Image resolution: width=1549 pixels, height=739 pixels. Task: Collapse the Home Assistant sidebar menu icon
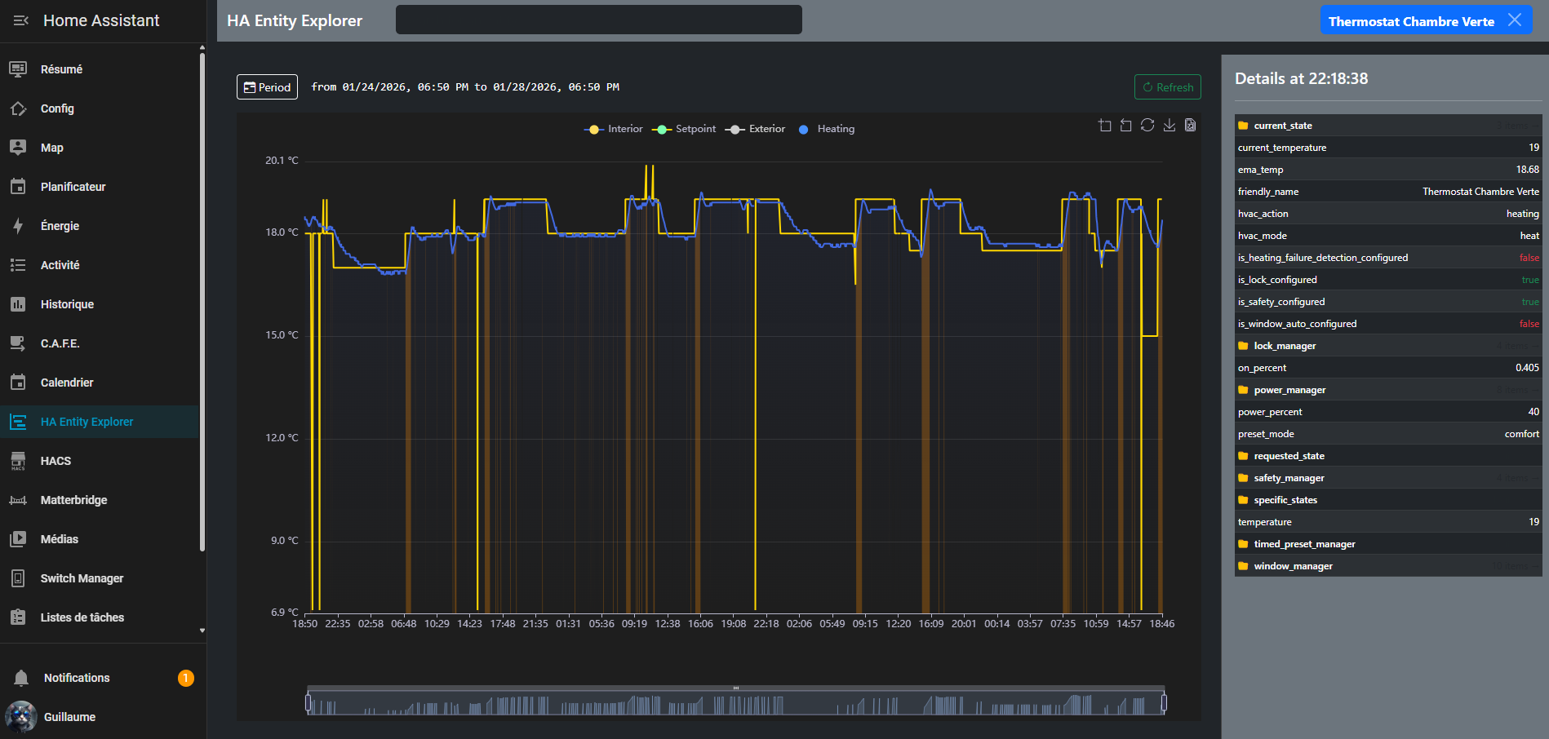[21, 20]
